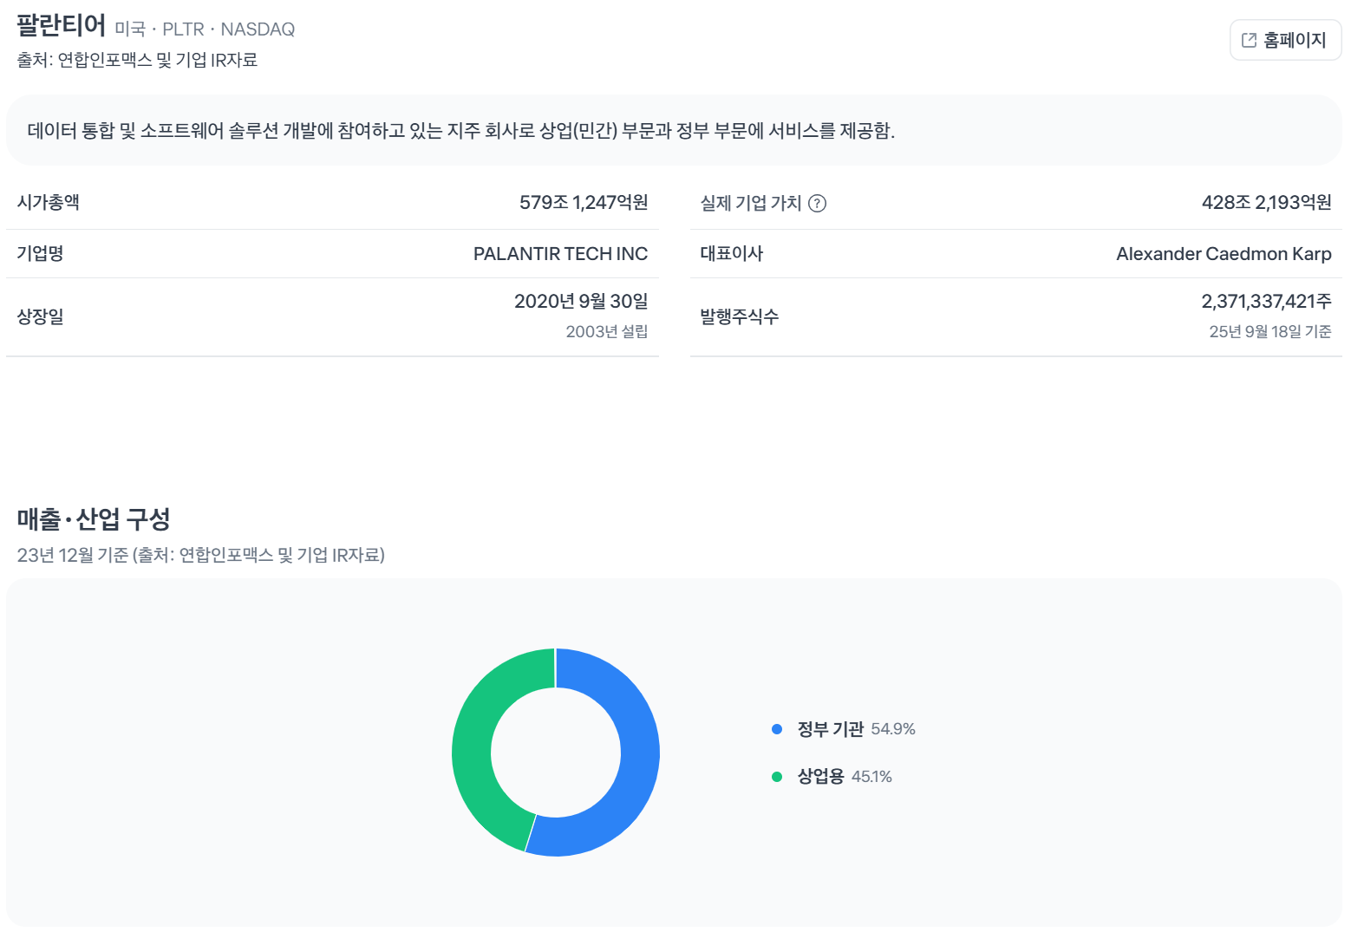This screenshot has width=1351, height=945.
Task: Select the 정부 기관 legend label
Action: 830,729
